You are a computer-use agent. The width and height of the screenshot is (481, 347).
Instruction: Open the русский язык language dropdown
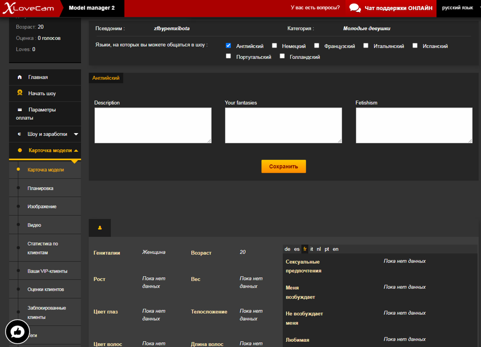(459, 8)
